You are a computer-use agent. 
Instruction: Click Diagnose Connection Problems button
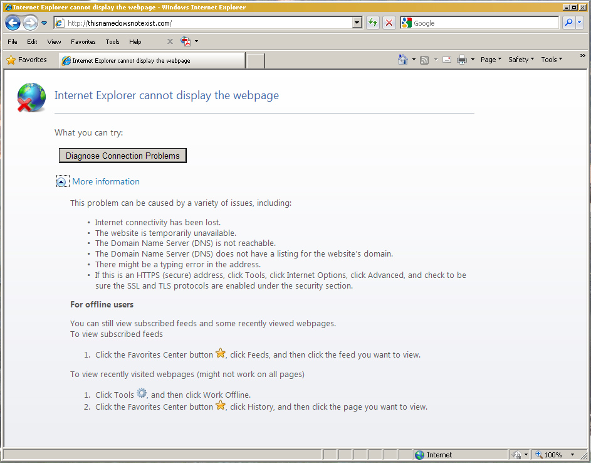click(122, 156)
